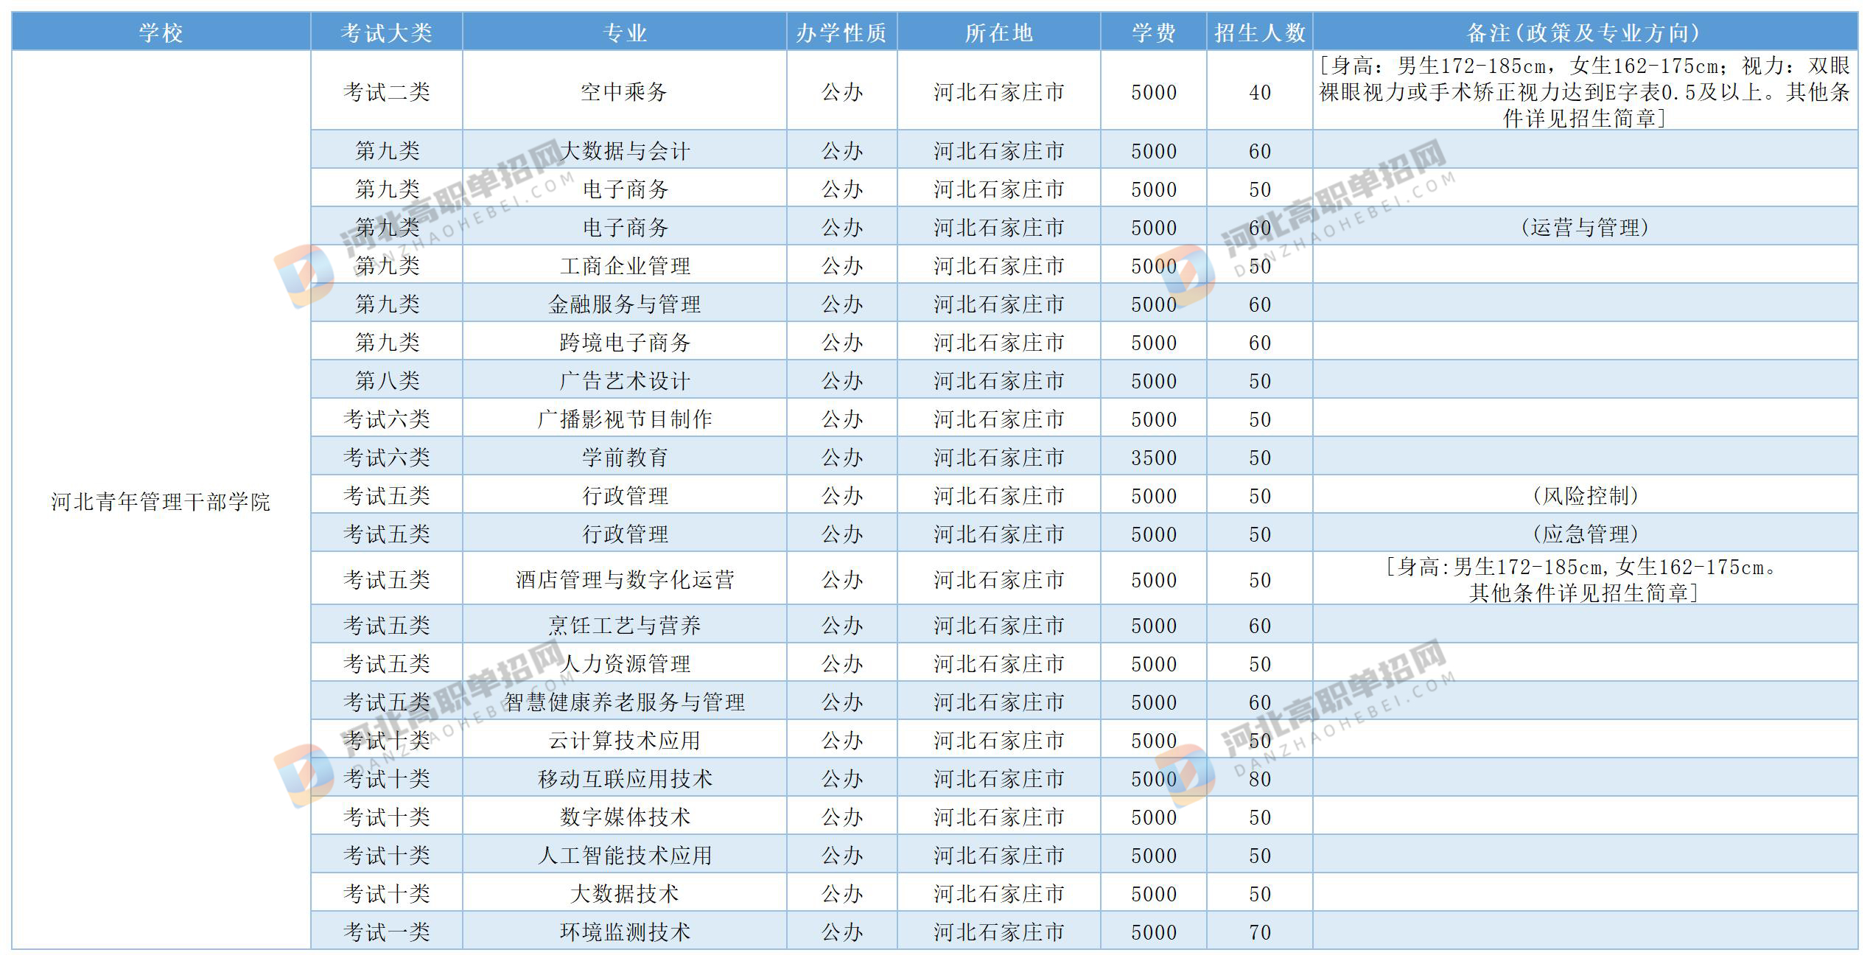Click the 学费 column header
The image size is (1870, 961).
1153,32
